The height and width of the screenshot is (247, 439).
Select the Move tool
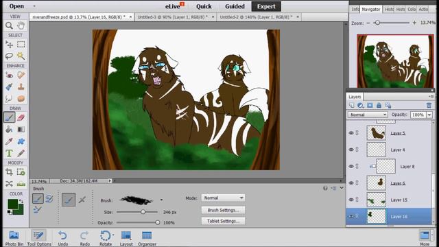click(x=9, y=44)
